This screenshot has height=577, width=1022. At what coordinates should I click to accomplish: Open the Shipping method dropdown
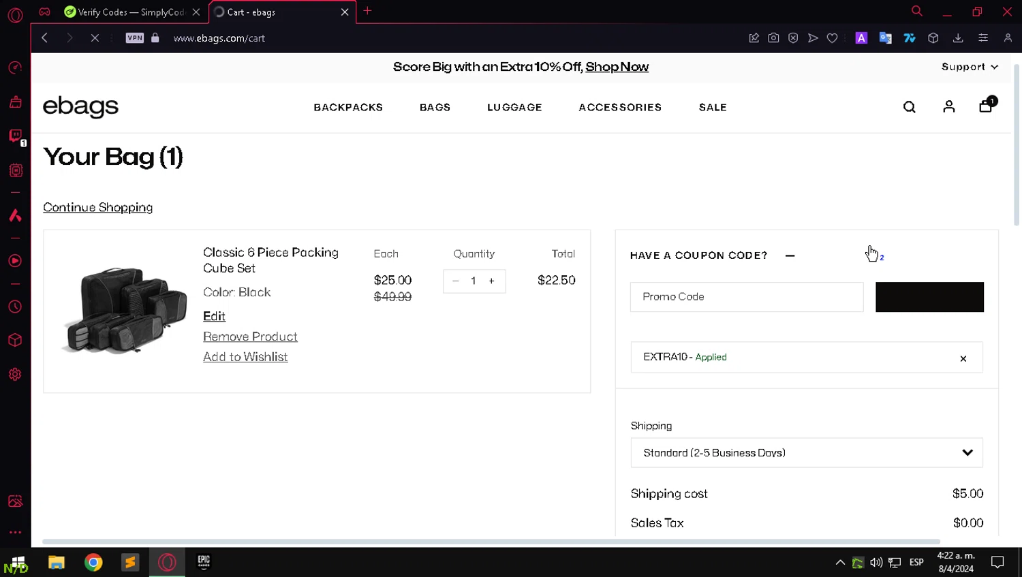point(807,452)
